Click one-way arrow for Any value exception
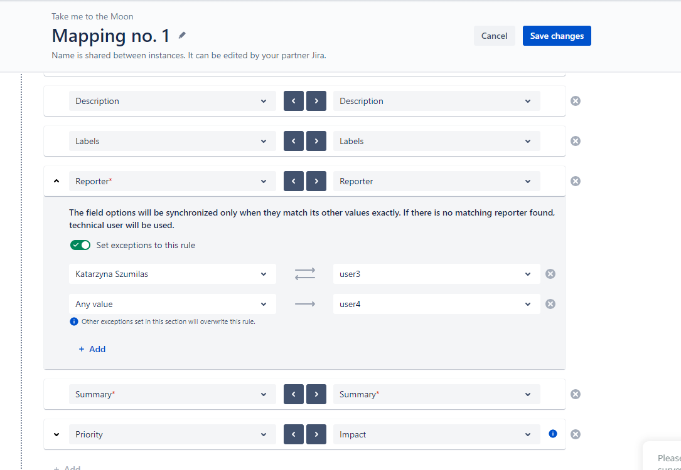This screenshot has width=681, height=470. (305, 304)
